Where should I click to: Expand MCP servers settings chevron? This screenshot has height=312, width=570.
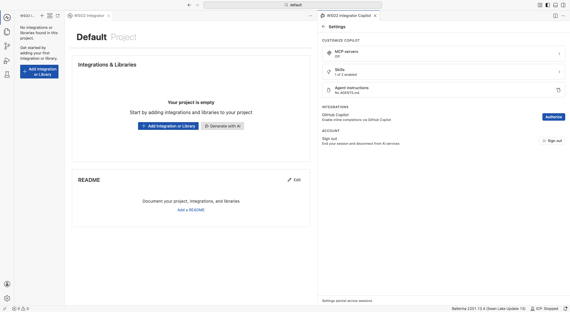559,54
